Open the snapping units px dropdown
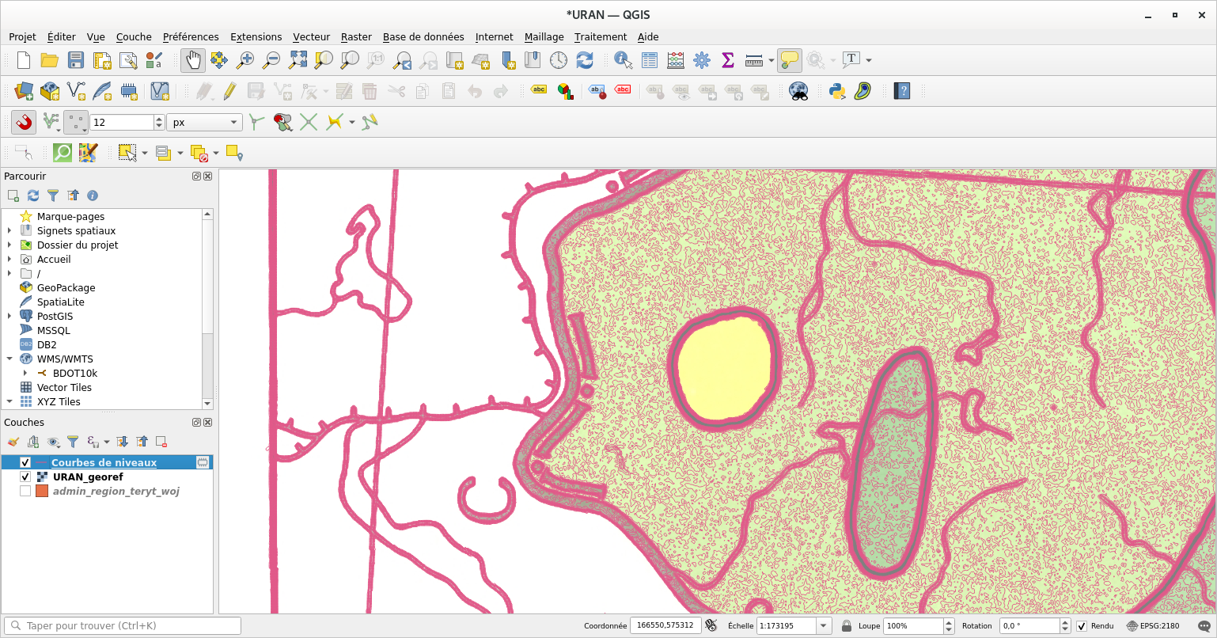Viewport: 1217px width, 638px height. coord(203,122)
